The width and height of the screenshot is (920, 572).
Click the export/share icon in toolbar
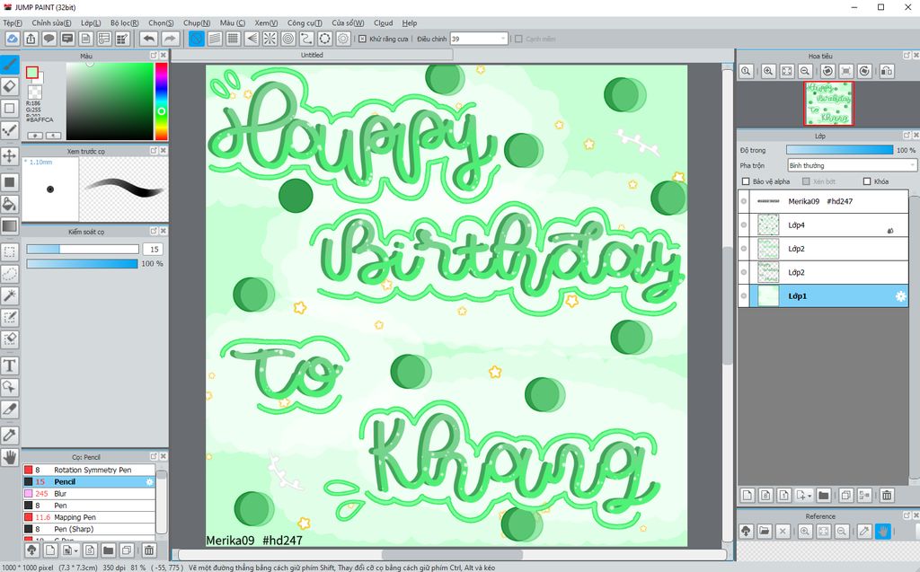click(31, 39)
